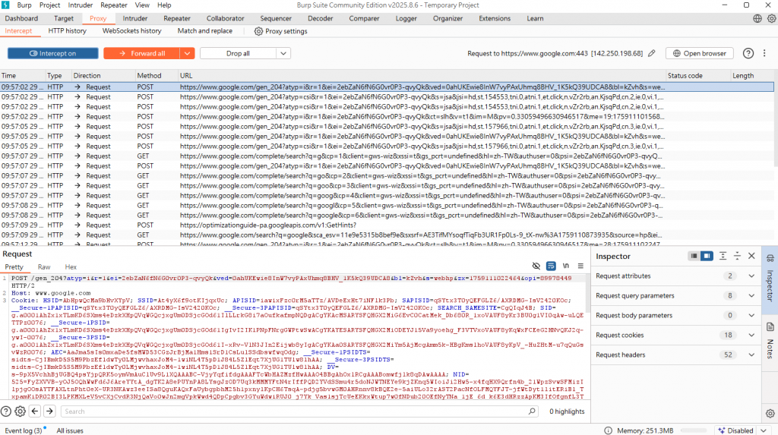The height and width of the screenshot is (435, 778).
Task: Click Open browser button
Action: [699, 53]
